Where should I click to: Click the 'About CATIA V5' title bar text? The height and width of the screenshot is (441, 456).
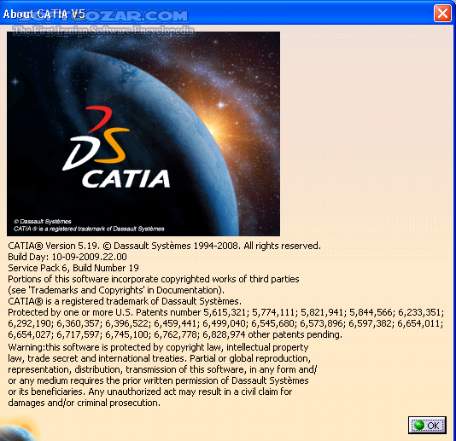[x=44, y=14]
